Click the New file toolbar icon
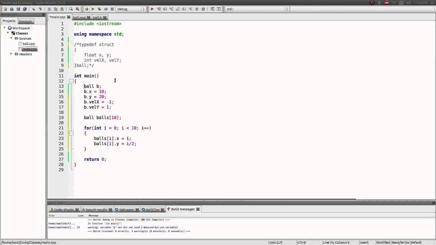 coord(5,9)
